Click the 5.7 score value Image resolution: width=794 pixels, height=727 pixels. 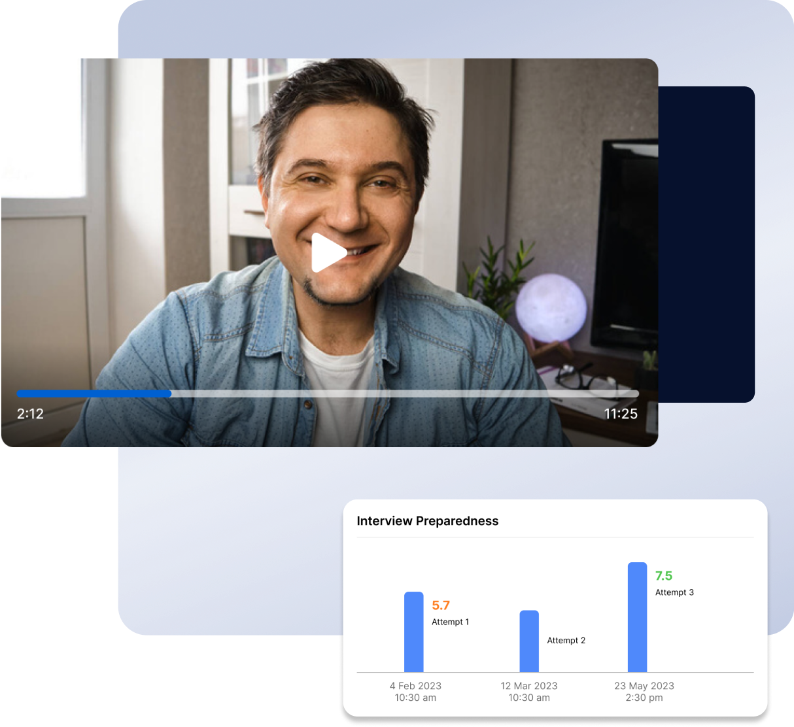pyautogui.click(x=441, y=605)
